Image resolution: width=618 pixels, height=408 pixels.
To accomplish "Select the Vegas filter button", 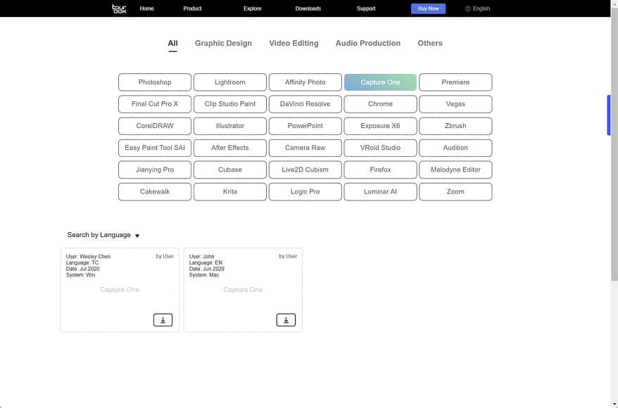I will (455, 104).
